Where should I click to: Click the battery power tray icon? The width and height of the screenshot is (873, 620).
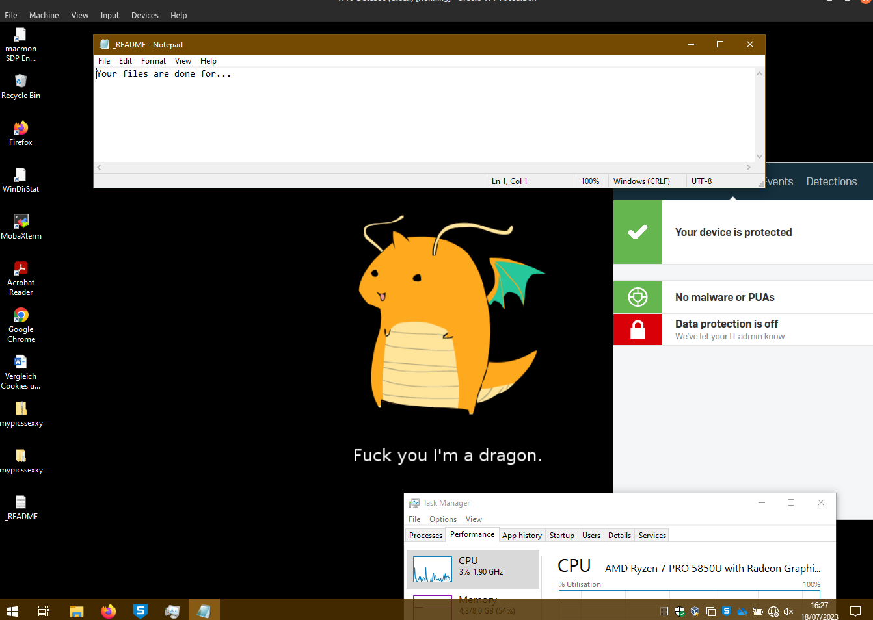point(758,611)
